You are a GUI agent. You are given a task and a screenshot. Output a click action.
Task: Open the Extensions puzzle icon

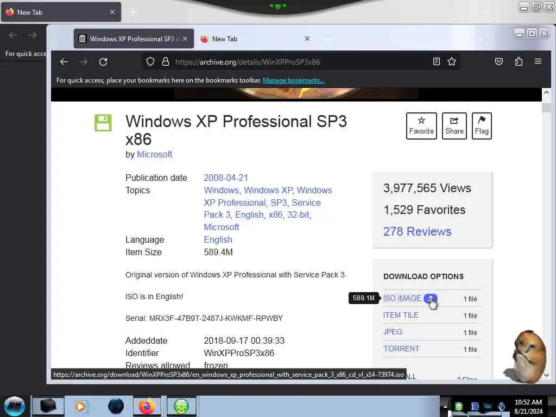(519, 62)
